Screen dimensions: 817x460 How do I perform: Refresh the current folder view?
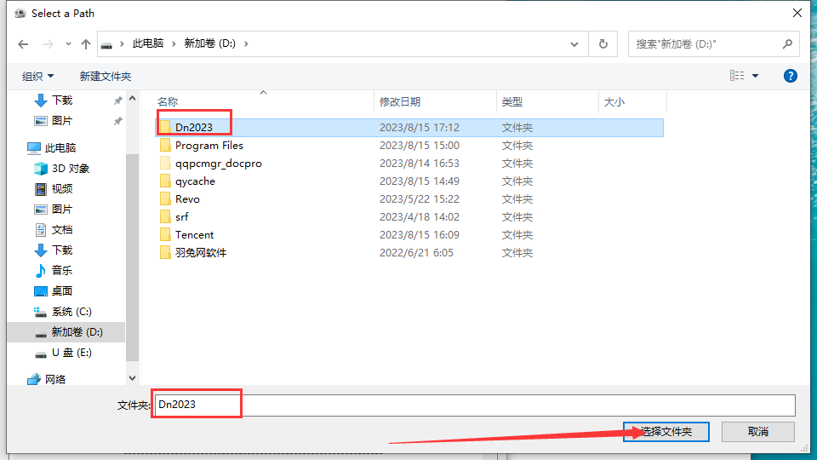coord(603,43)
